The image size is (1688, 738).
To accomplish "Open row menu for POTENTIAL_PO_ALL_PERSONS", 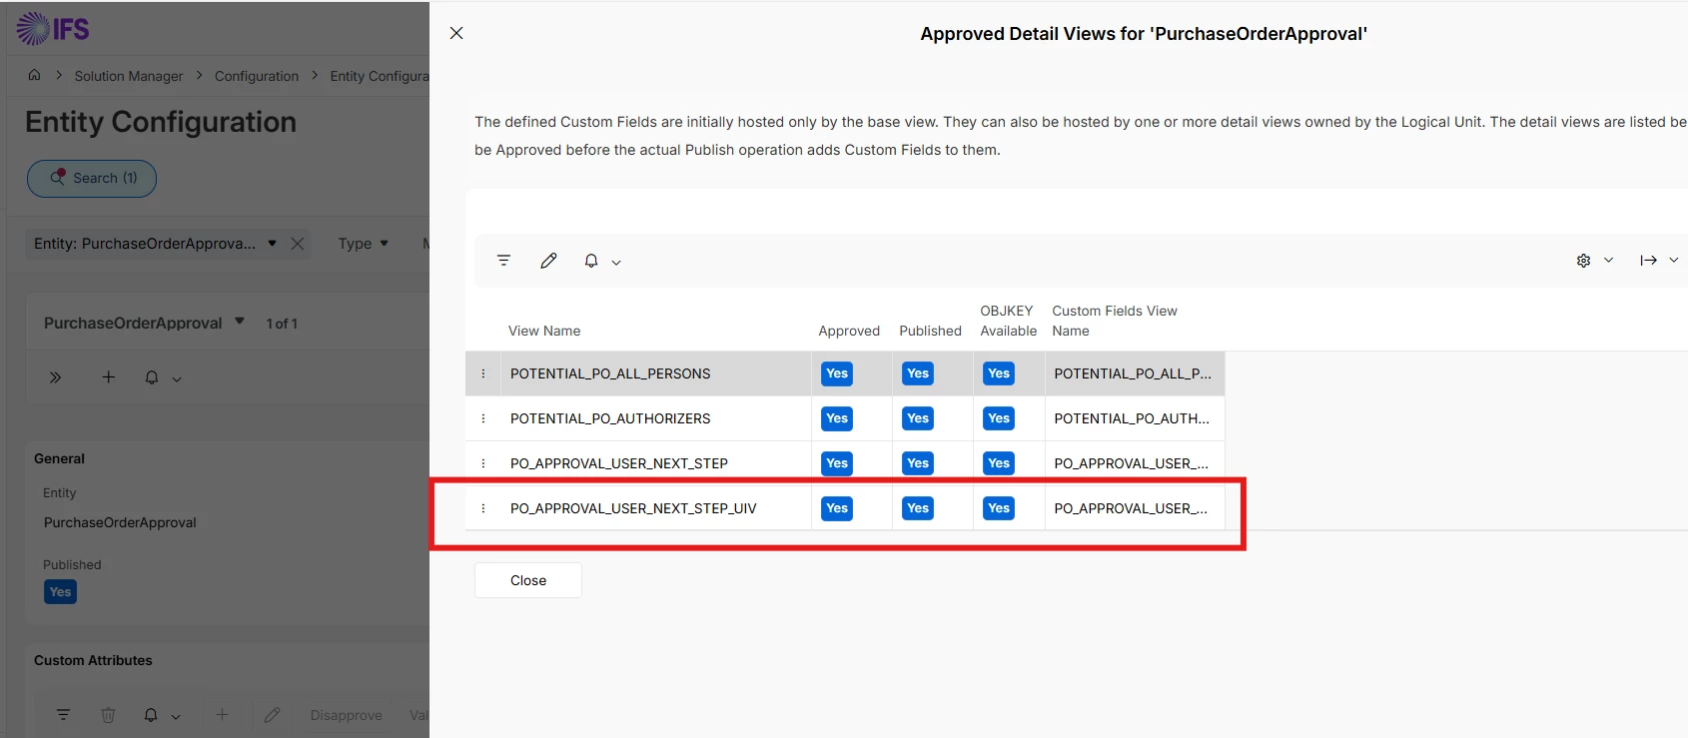I will (483, 373).
